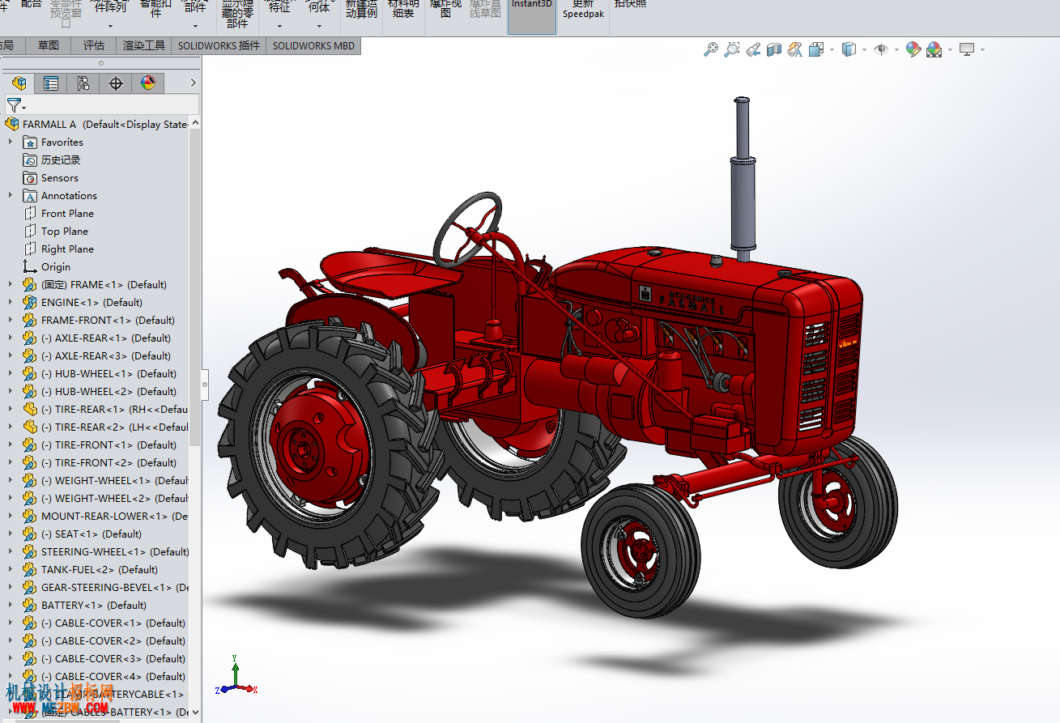Viewport: 1060px width, 723px height.
Task: Click the panel collapse handle arrow
Action: click(x=205, y=384)
